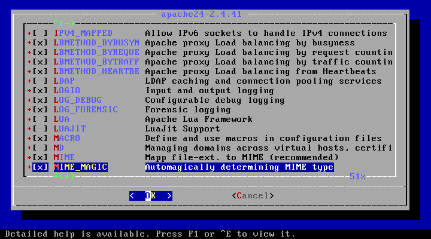Click 'LDAP caching and connection pooling' description
Image resolution: width=431 pixels, height=239 pixels.
(x=263, y=81)
